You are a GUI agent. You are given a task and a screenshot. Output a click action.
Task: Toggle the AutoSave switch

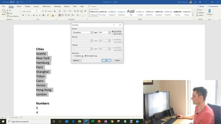click(x=12, y=2)
